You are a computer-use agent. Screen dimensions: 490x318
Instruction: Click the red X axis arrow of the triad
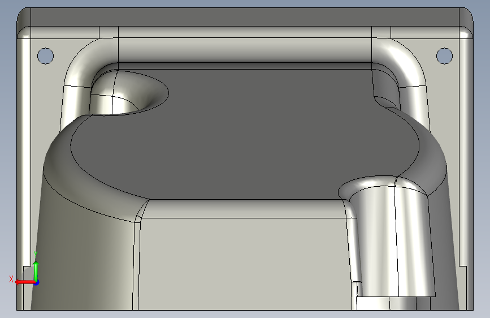click(x=24, y=282)
